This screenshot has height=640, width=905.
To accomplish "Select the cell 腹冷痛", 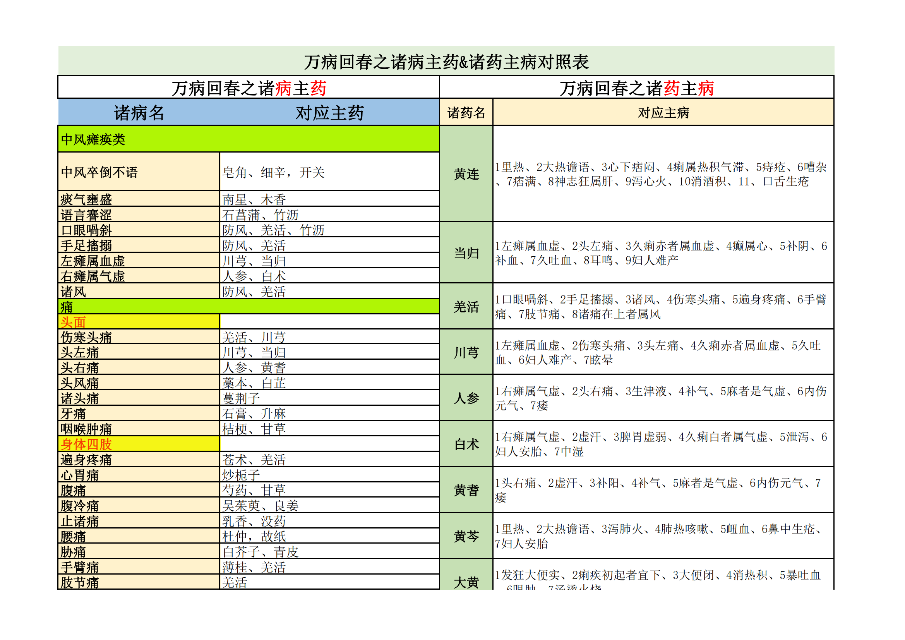I will coord(139,506).
